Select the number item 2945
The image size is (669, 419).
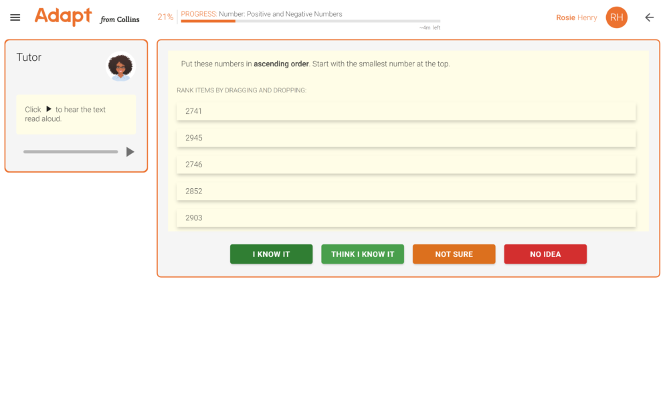[x=405, y=138]
